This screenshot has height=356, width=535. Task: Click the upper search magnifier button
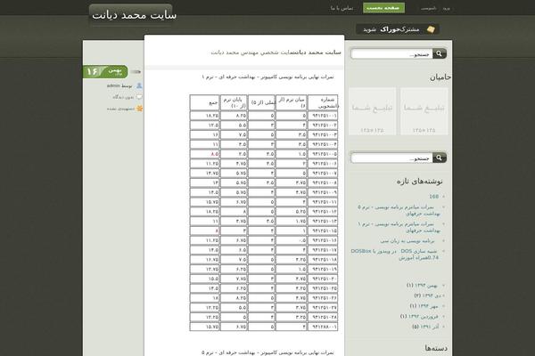coord(440,53)
